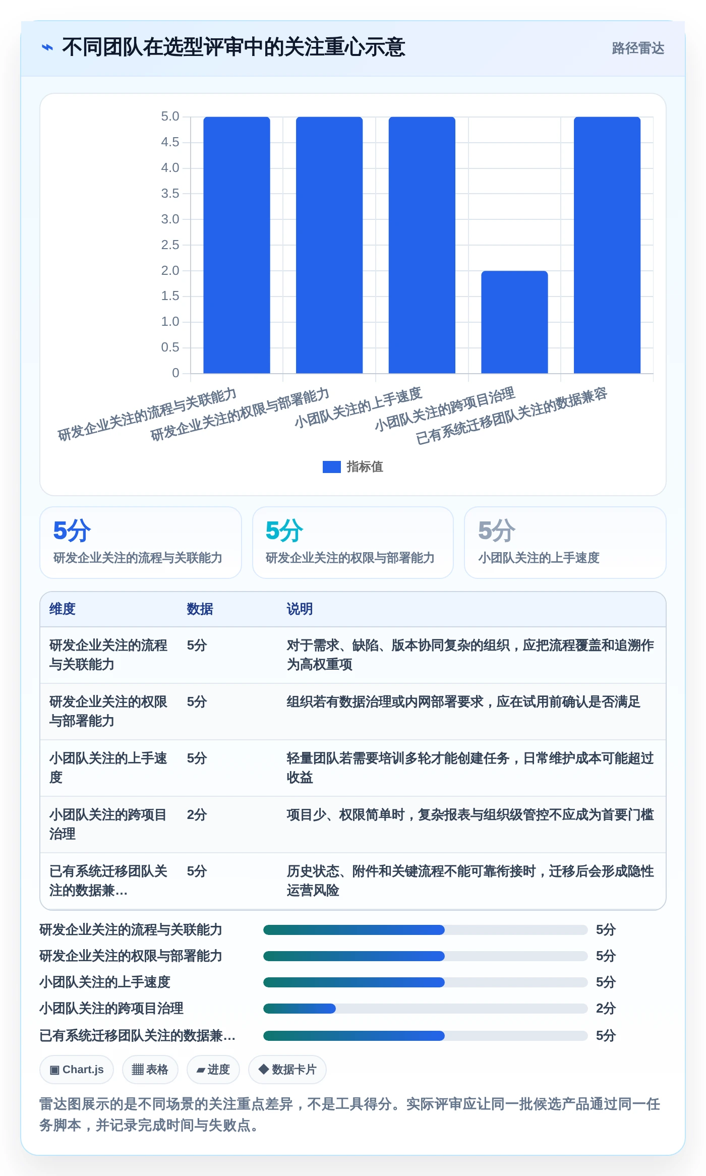The width and height of the screenshot is (706, 1176).
Task: Click axis label 小团队关注的跨项目治理 under chart
Action: 445,409
